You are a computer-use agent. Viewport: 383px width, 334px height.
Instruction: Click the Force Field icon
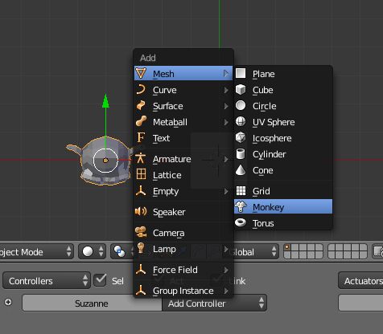click(141, 269)
